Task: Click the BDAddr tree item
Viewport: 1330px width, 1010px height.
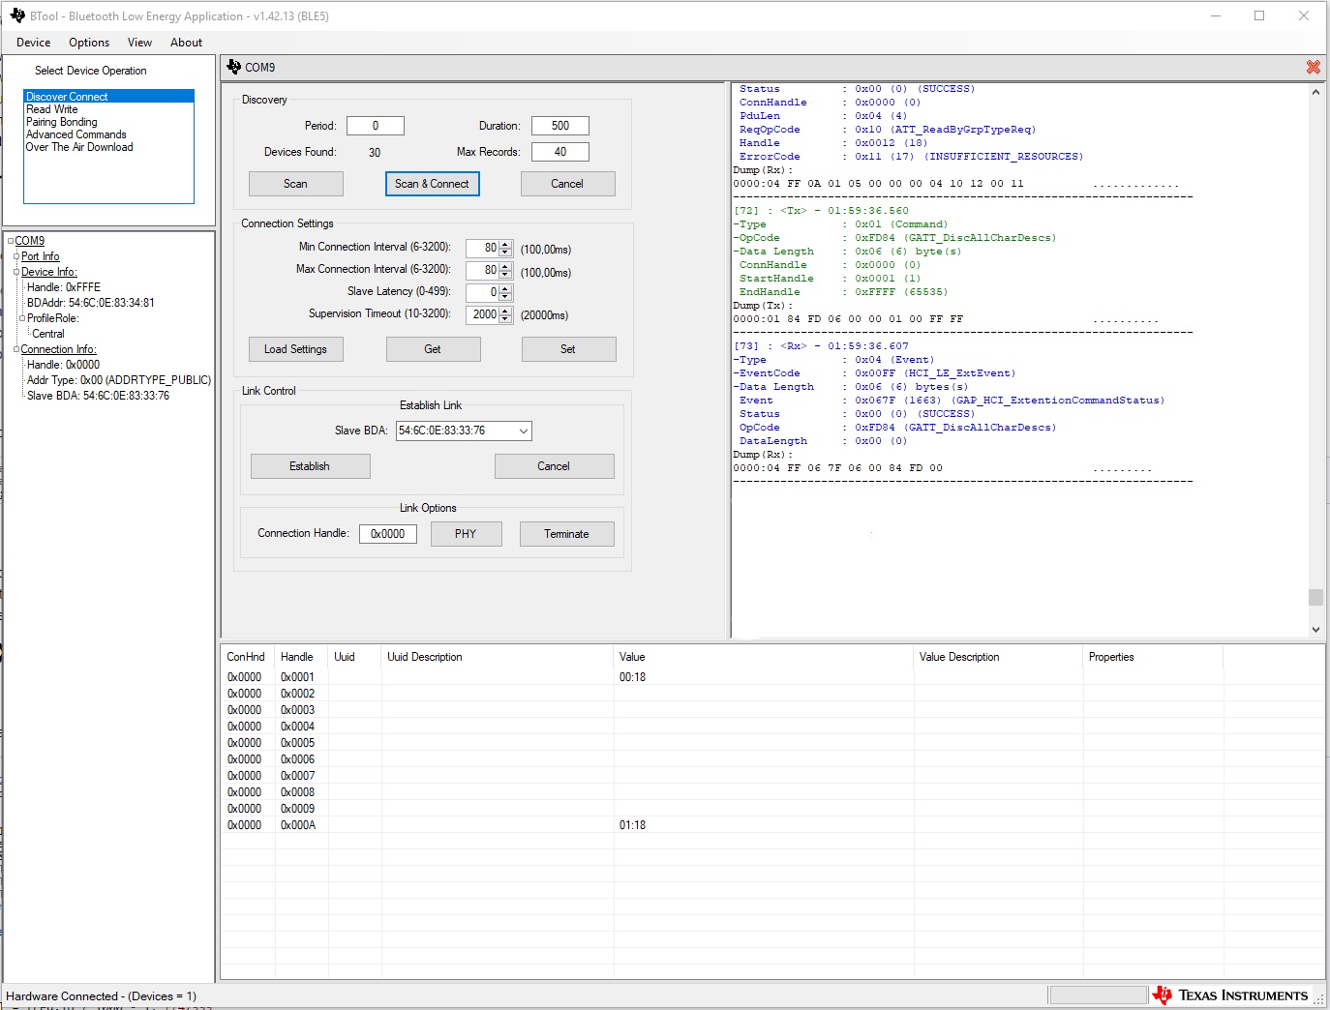Action: click(x=91, y=303)
